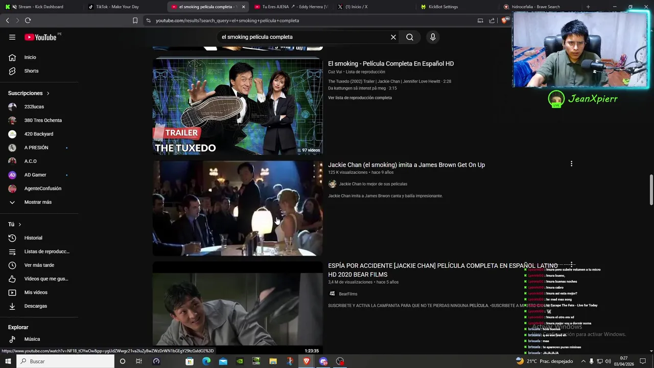Image resolution: width=654 pixels, height=368 pixels.
Task: Clear the search box with the X
Action: tap(393, 37)
